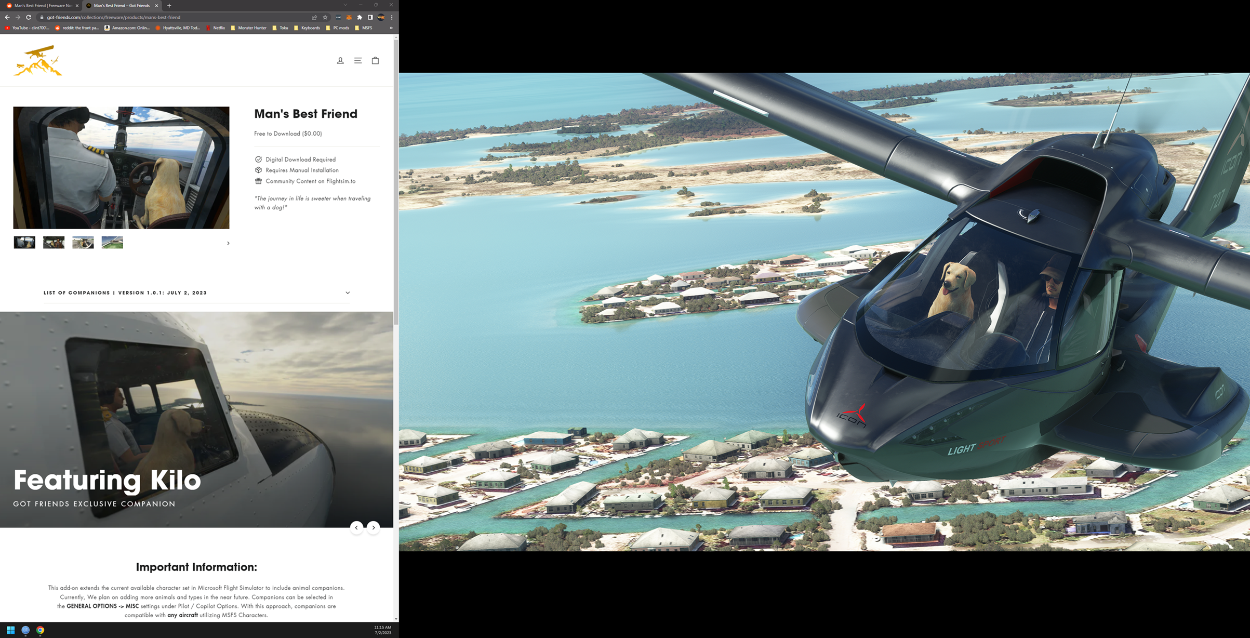The width and height of the screenshot is (1250, 638).
Task: Open PC mods bookmark folder
Action: click(338, 28)
